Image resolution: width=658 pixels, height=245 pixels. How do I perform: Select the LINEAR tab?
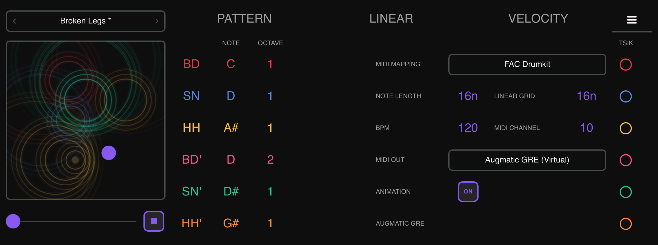[x=391, y=18]
